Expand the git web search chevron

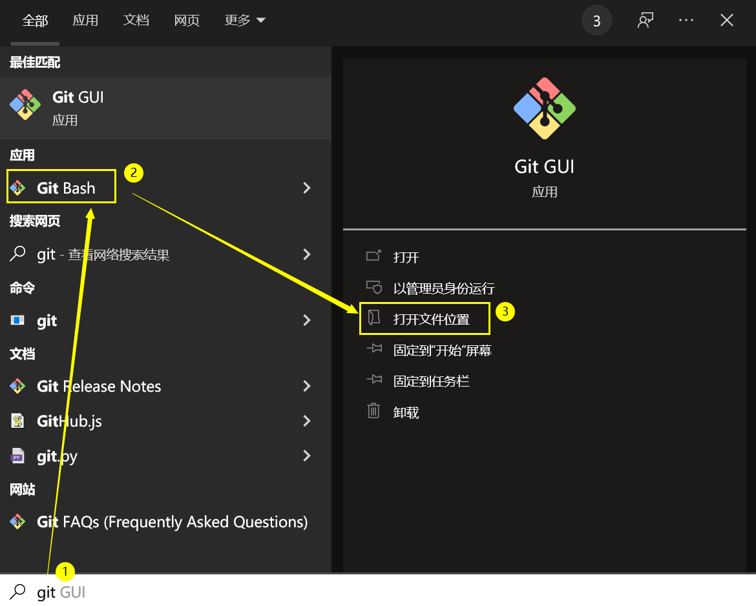pos(307,254)
